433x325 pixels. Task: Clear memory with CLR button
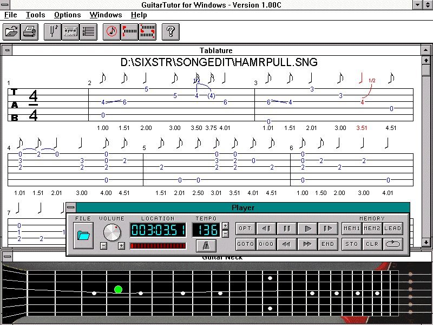(372, 244)
